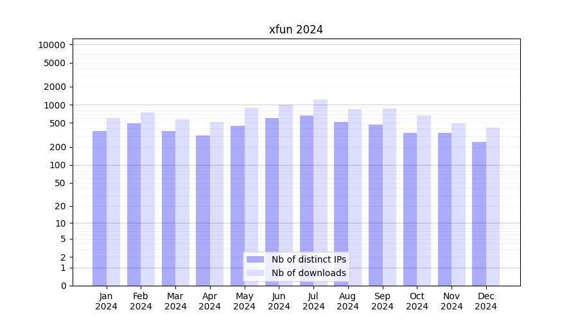Select the distinct IPs bar for Dec 2024
The height and width of the screenshot is (321, 578).
479,214
